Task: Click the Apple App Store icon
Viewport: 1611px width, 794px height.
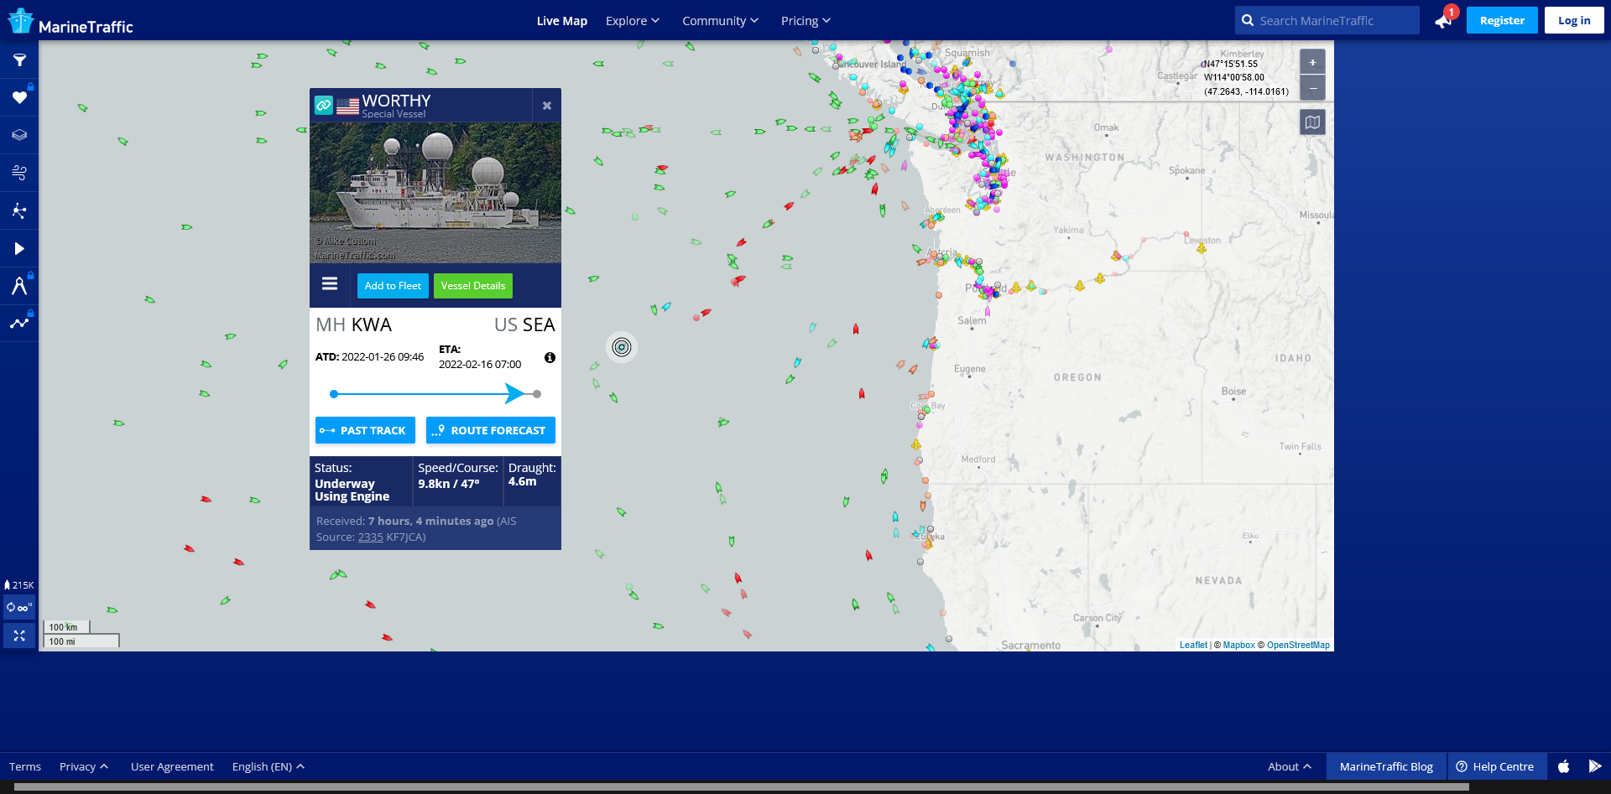Action: click(1564, 766)
